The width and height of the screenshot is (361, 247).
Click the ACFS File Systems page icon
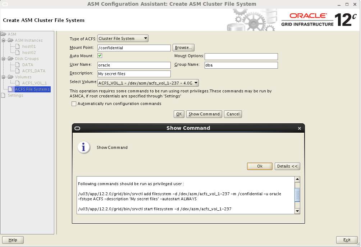10,89
